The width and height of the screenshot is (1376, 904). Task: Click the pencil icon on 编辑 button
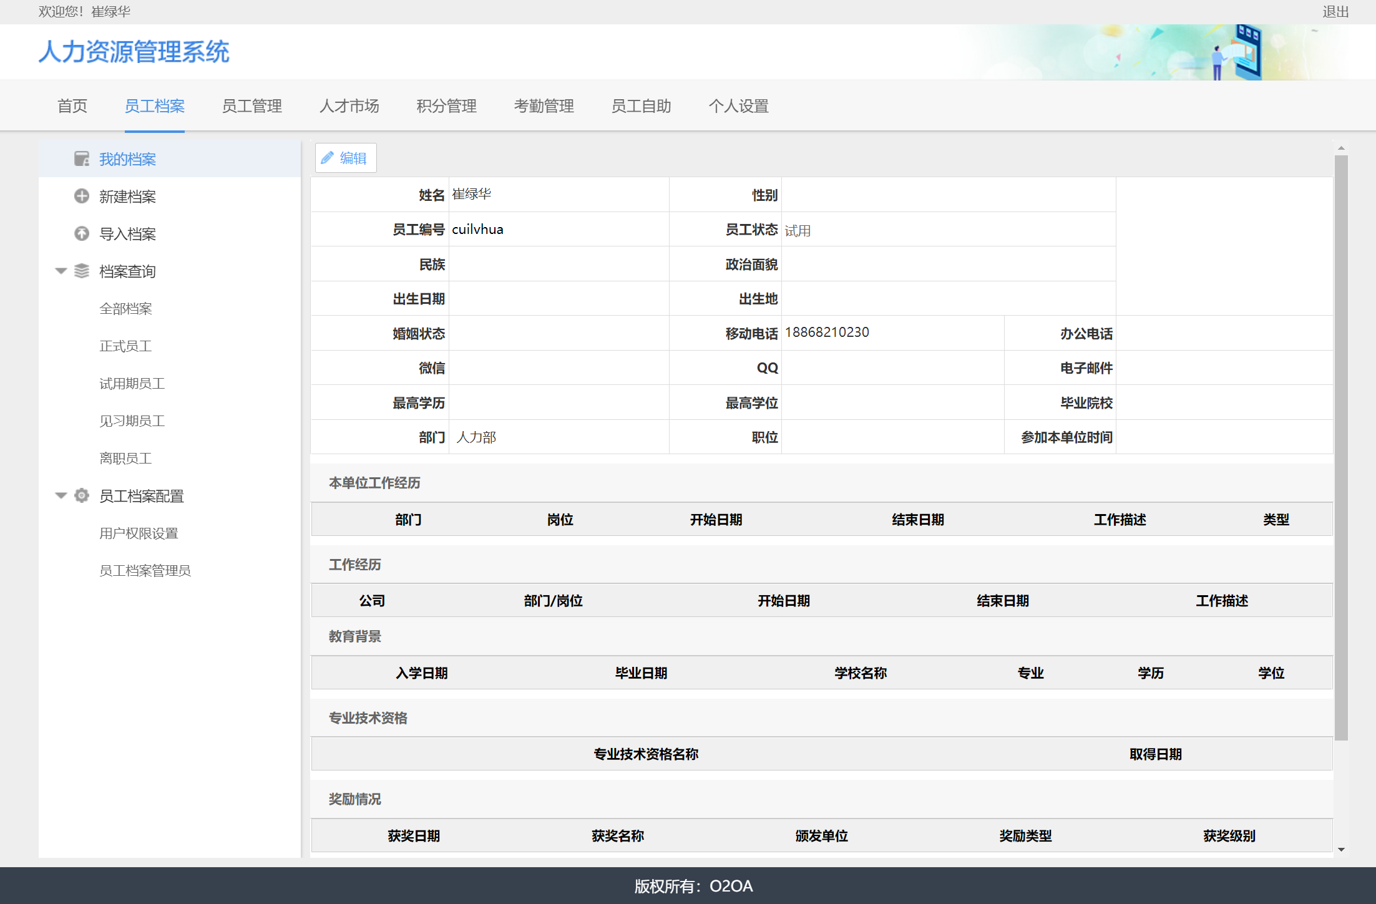click(x=327, y=158)
